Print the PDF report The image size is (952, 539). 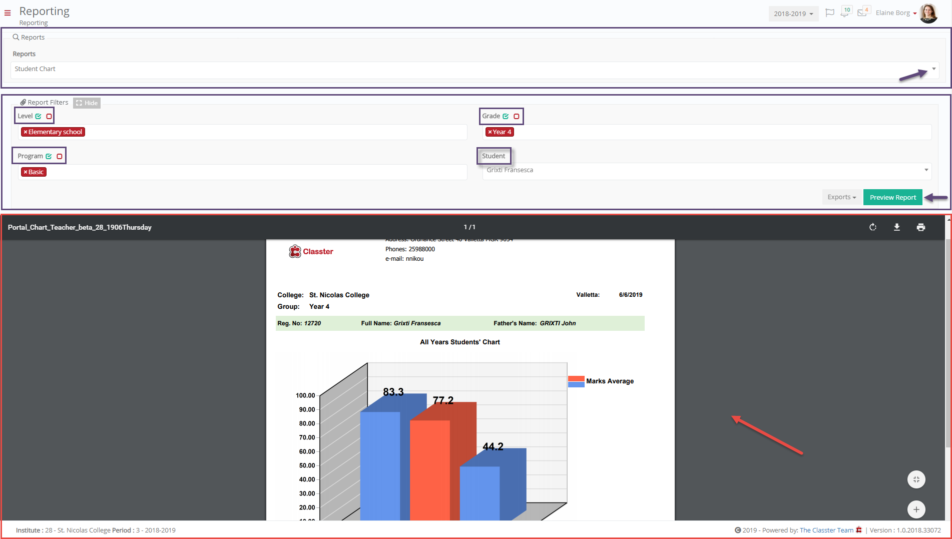921,227
